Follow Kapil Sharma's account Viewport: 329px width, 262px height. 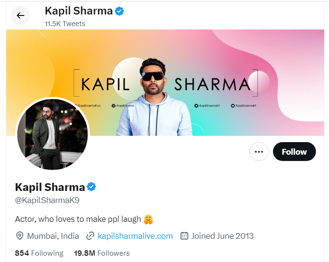pyautogui.click(x=294, y=152)
